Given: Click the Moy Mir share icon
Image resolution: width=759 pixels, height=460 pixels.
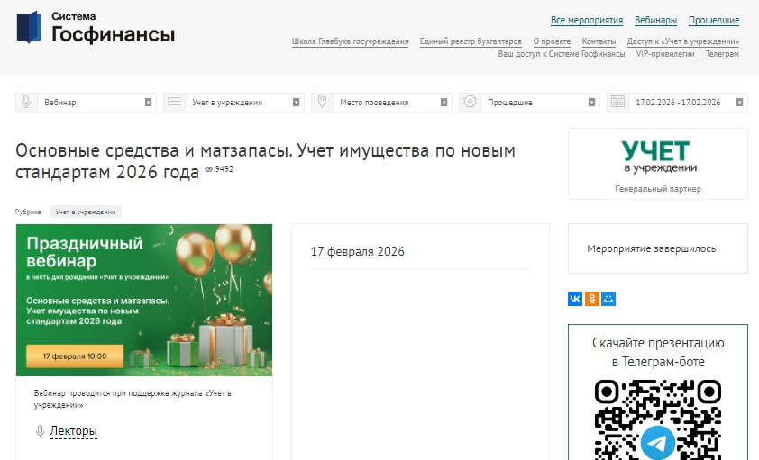Looking at the screenshot, I should coord(609,299).
